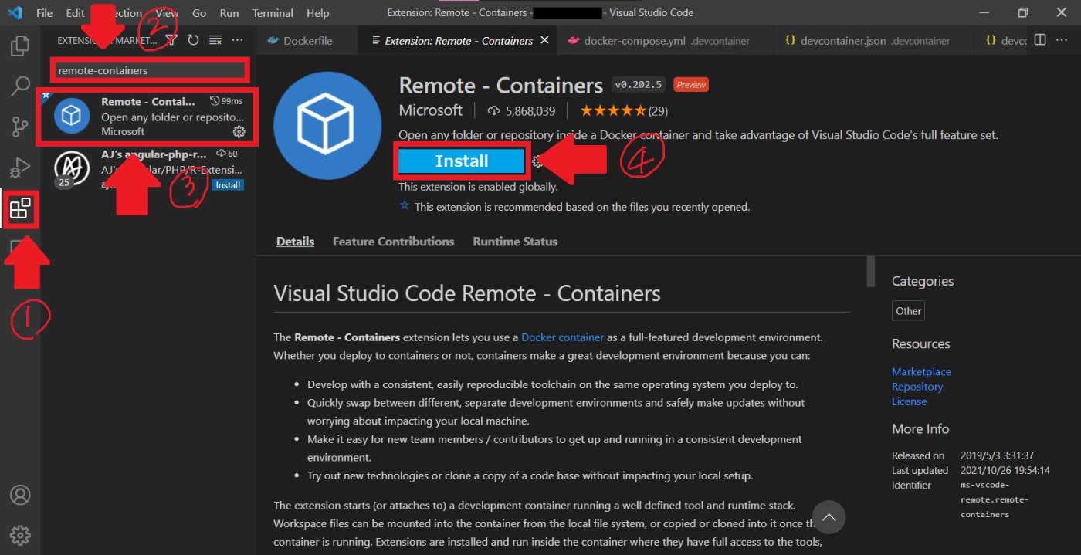Screen dimensions: 1081x555
Task: Click the Visual Studio Code Remote - Containers heading
Action: (467, 294)
